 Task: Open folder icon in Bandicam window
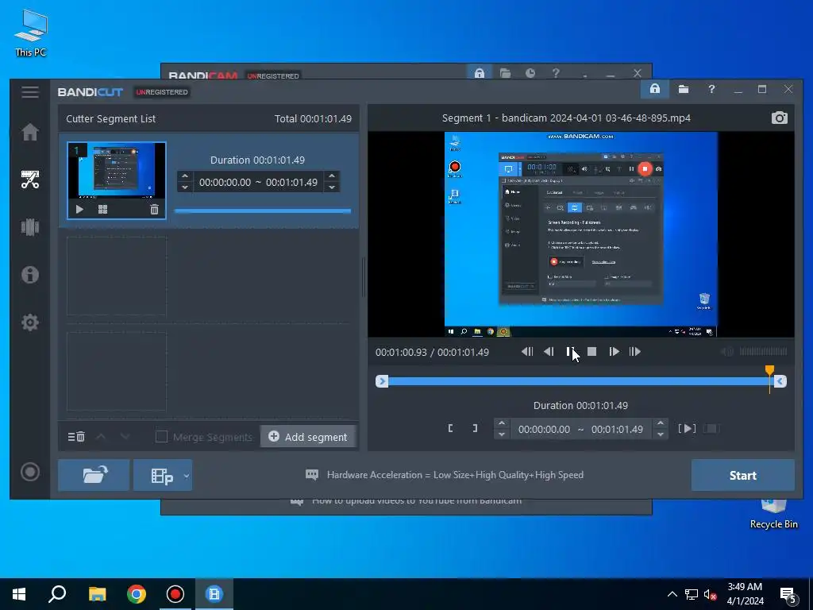pos(505,72)
